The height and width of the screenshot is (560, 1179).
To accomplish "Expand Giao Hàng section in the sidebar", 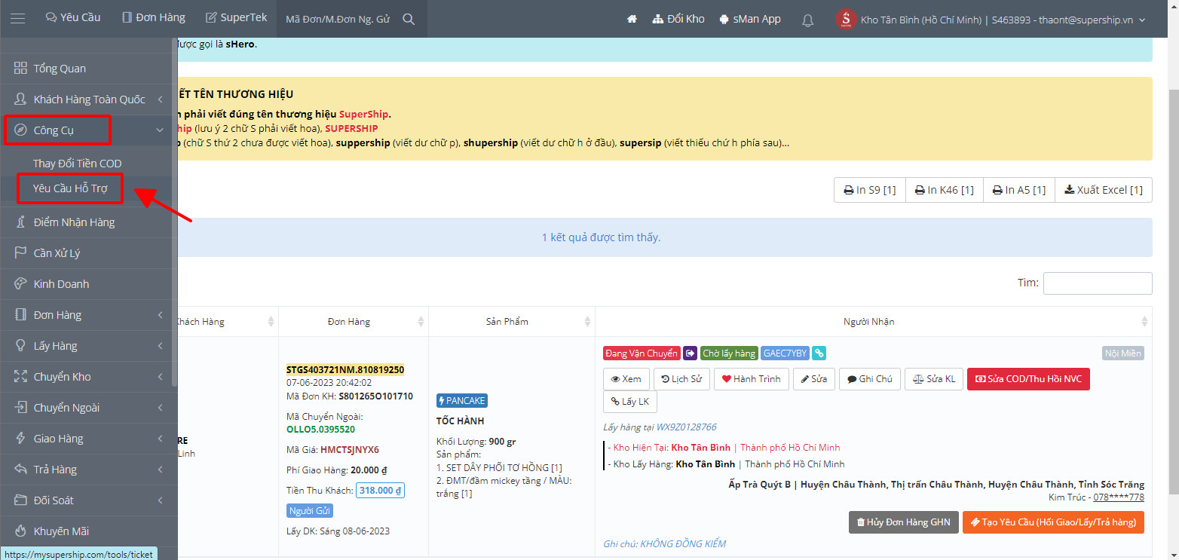I will pos(89,439).
